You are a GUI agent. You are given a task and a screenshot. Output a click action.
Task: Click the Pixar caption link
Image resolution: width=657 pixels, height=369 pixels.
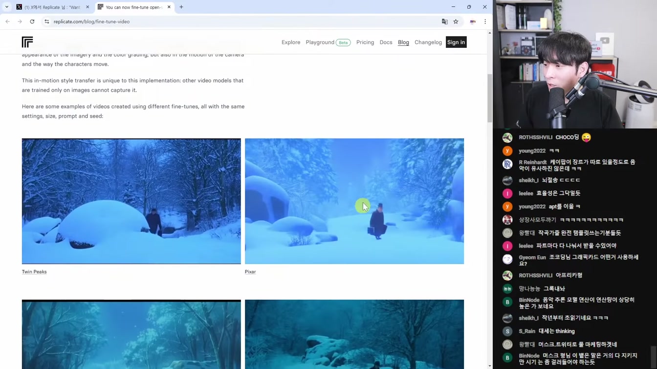(250, 271)
